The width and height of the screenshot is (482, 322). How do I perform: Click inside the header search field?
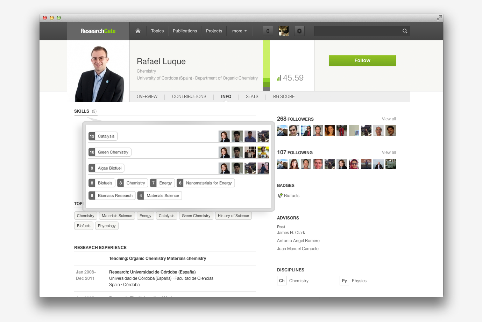(x=357, y=31)
